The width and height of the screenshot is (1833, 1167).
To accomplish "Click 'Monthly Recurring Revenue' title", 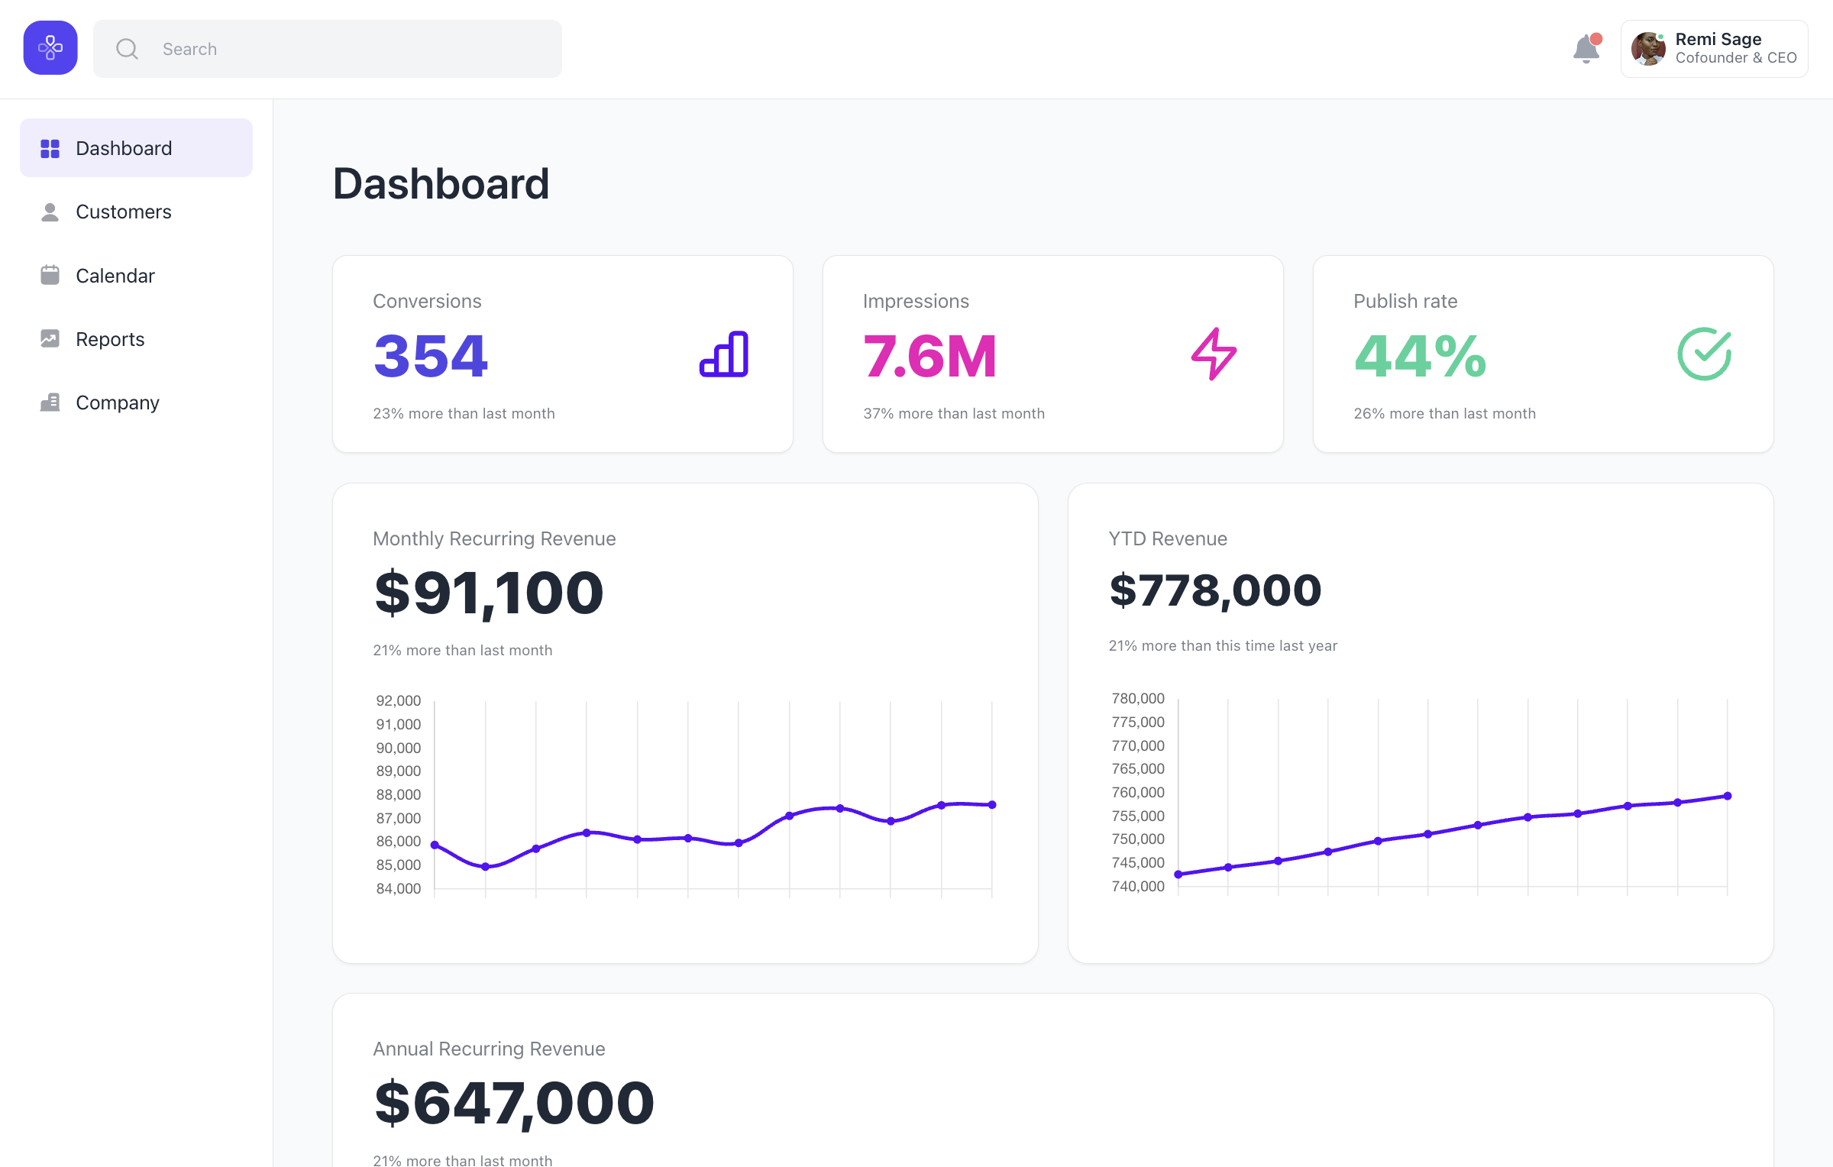I will point(494,538).
